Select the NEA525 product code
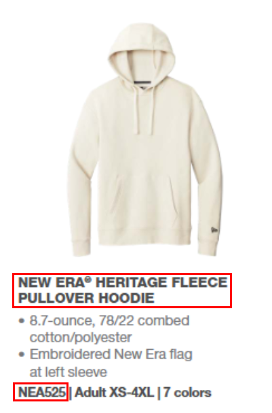 [x=41, y=392]
